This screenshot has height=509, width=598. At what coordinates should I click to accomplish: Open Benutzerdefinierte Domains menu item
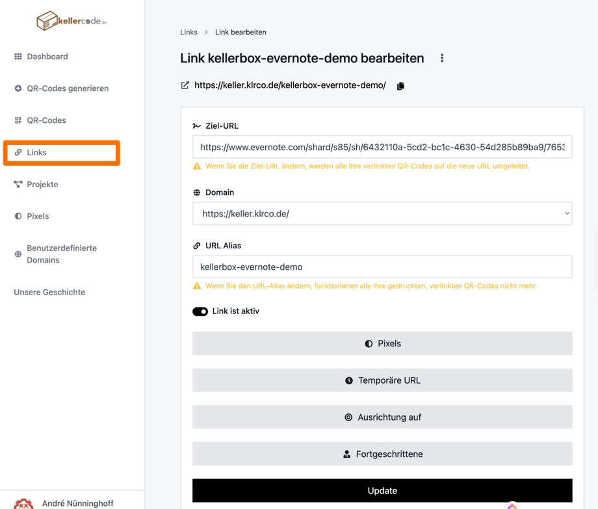pyautogui.click(x=61, y=254)
